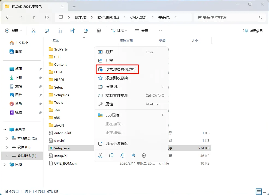The height and width of the screenshot is (195, 269).
Task: Open the 新建 dropdown
Action: (13, 31)
